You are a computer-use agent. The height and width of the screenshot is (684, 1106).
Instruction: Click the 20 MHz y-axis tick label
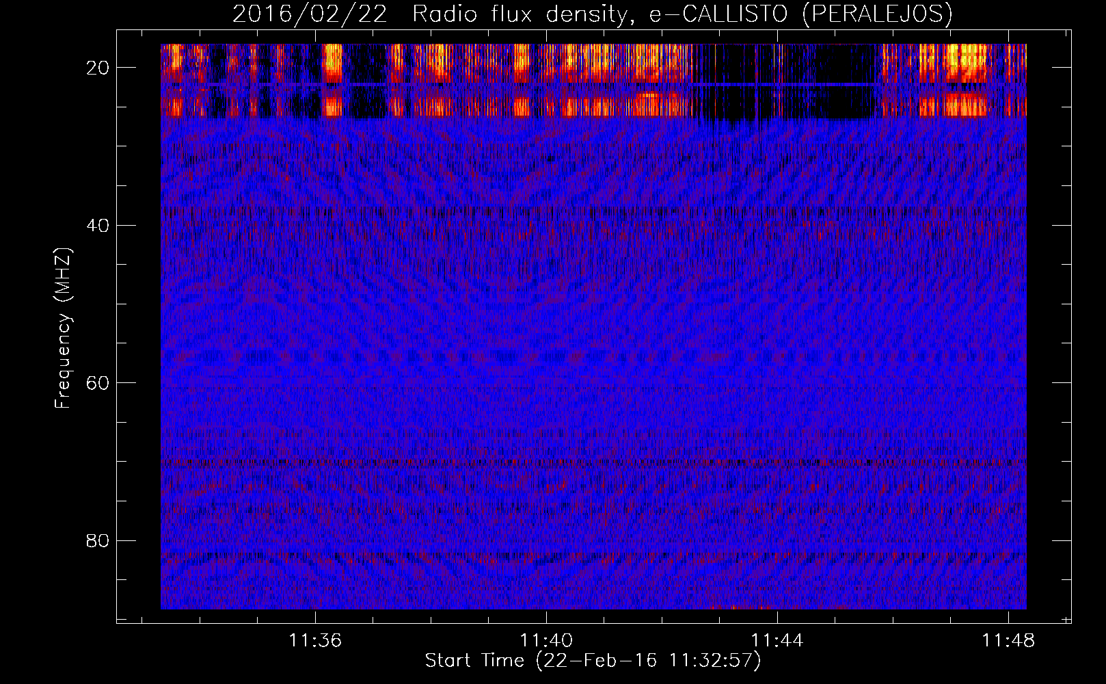click(98, 67)
